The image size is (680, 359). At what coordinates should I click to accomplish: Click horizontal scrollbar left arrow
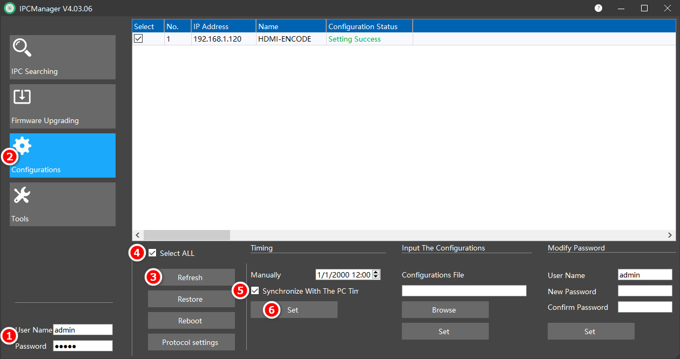click(137, 235)
